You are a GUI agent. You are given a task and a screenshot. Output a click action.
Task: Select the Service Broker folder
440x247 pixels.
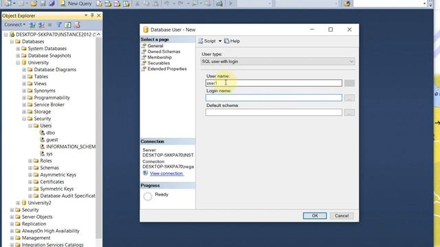point(49,104)
